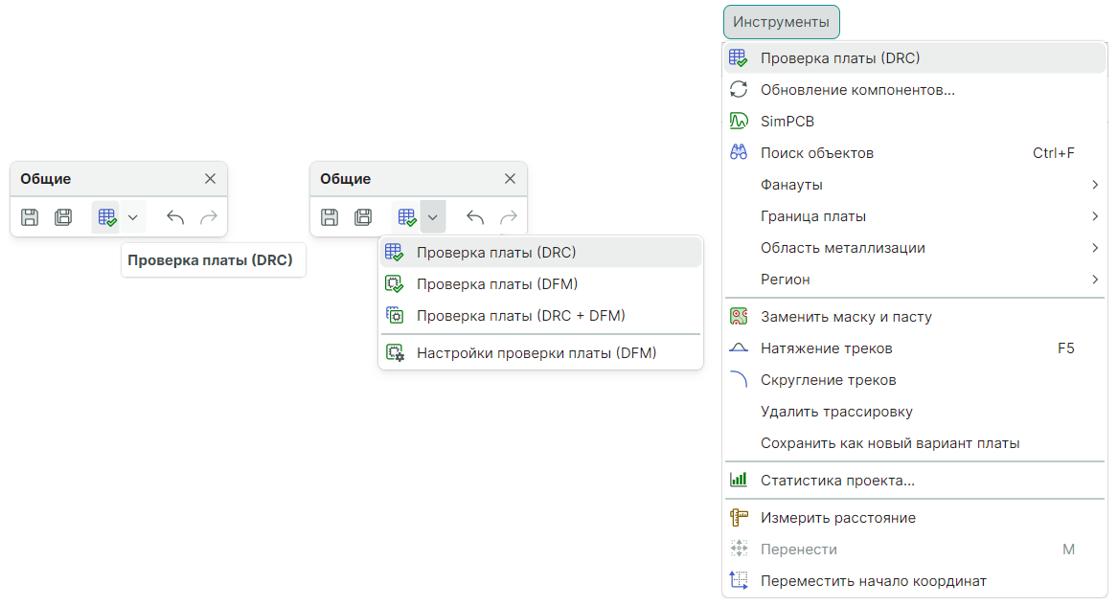Click the Проверка платы (DFM) icon

(x=394, y=284)
